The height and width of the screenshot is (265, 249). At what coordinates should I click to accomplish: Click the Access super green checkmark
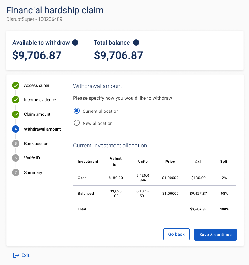point(16,85)
